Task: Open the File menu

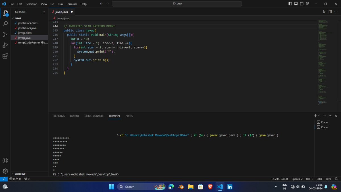Action: (x=12, y=4)
